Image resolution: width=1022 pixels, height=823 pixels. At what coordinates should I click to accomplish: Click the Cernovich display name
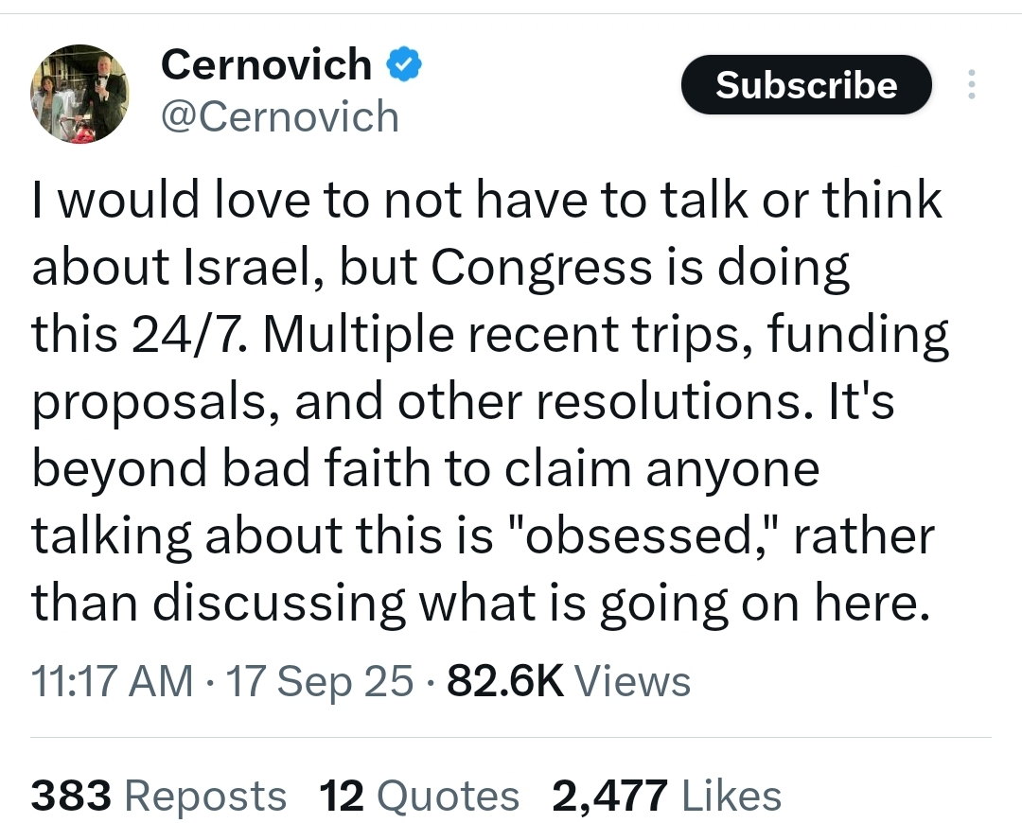(267, 65)
